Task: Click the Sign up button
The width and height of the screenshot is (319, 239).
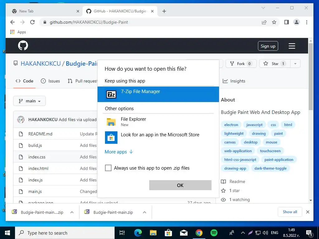Action: pyautogui.click(x=268, y=46)
